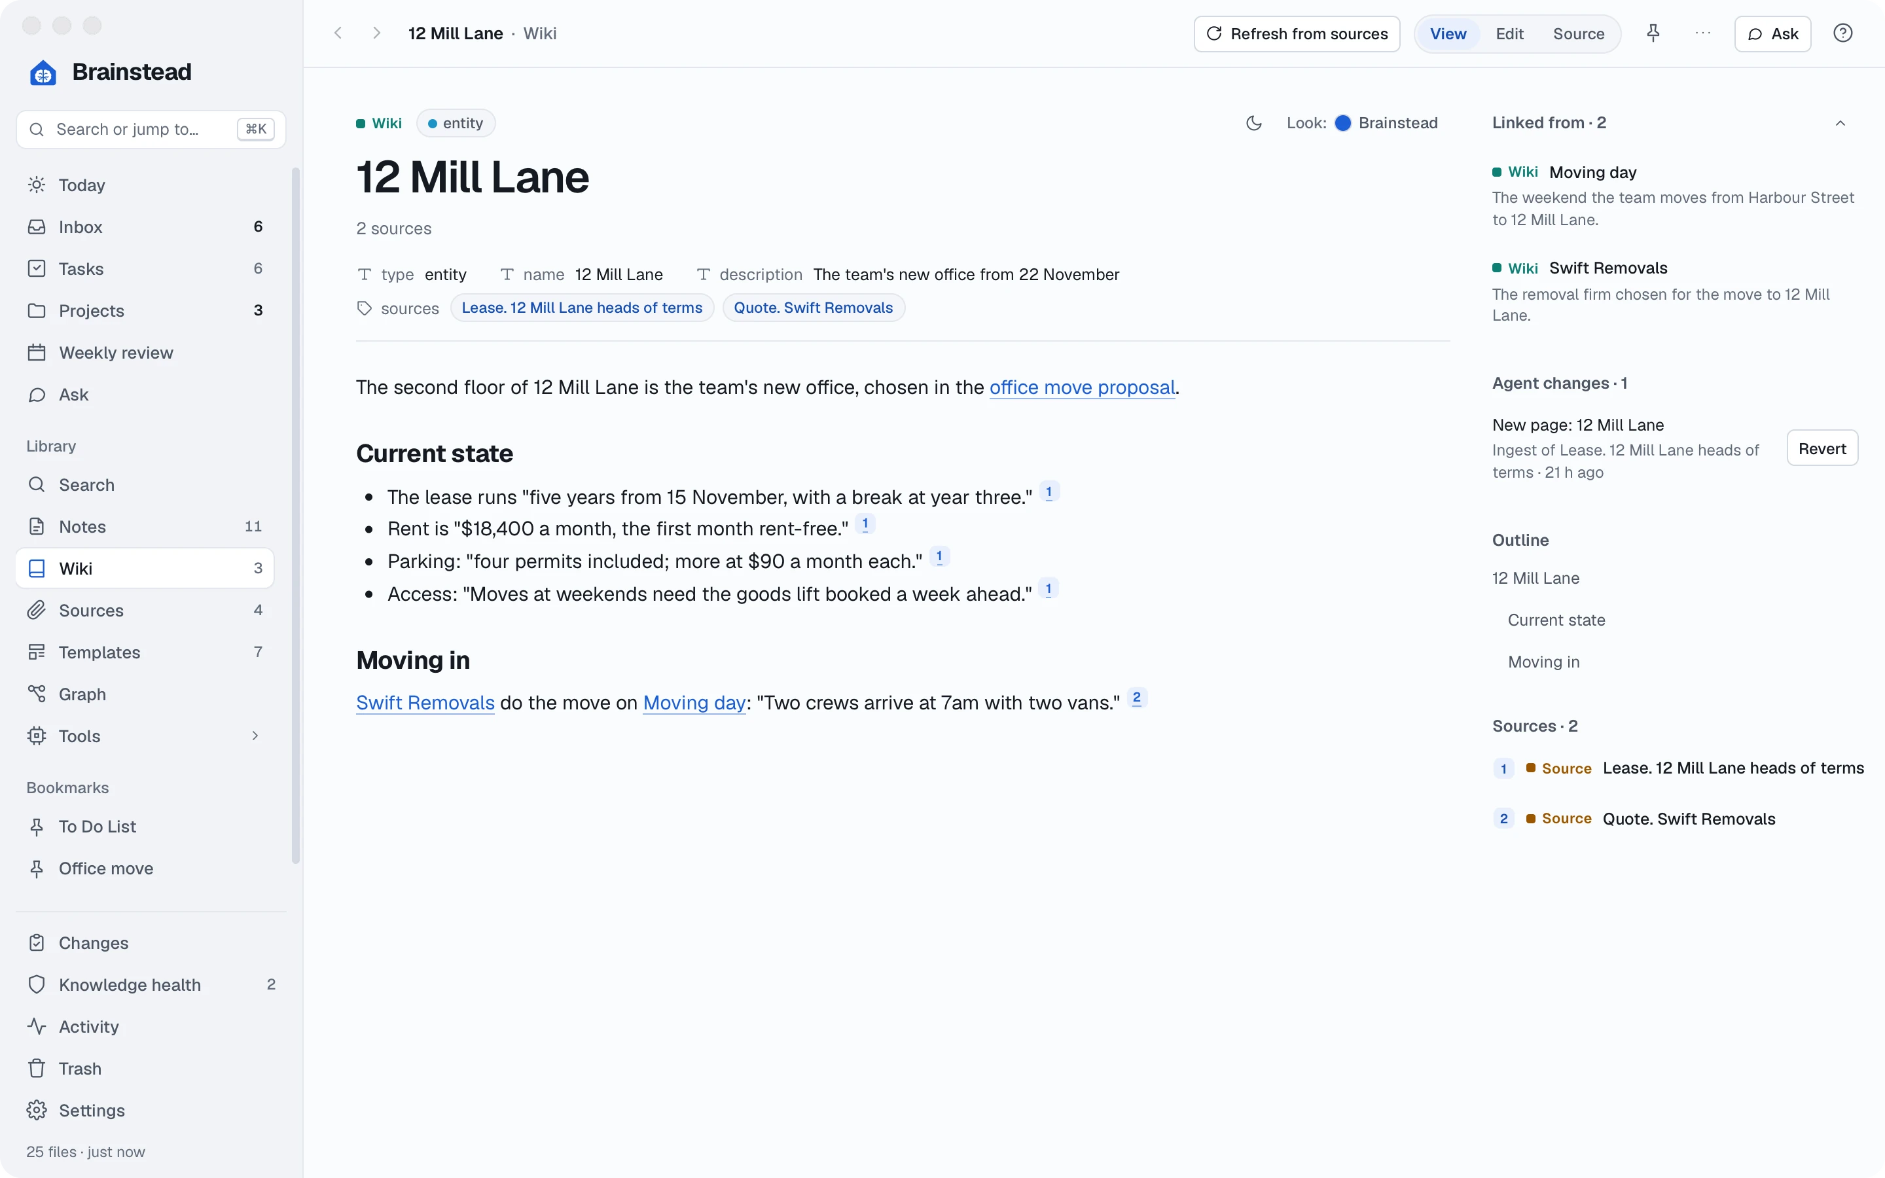This screenshot has height=1178, width=1885.
Task: Switch to the Source tab
Action: 1578,33
